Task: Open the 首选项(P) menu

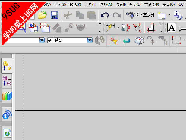Action: (151, 5)
